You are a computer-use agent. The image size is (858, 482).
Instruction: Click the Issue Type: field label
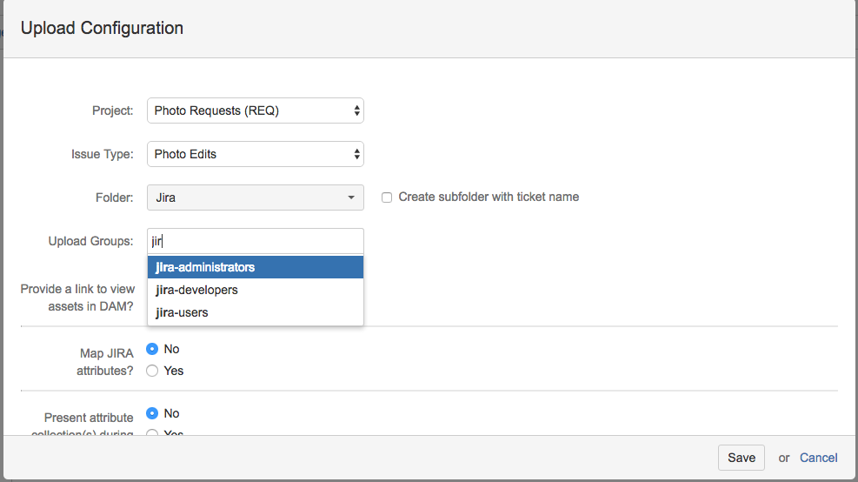tap(102, 155)
